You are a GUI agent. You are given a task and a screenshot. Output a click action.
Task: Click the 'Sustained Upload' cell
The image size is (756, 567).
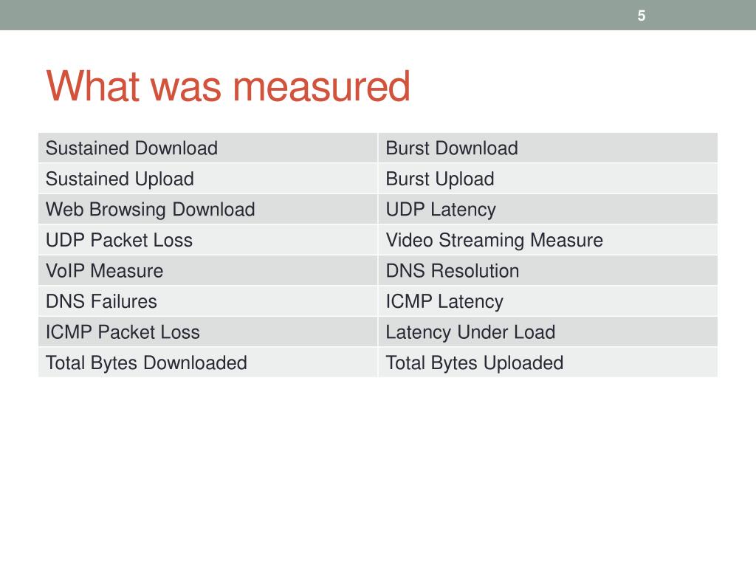pos(207,179)
